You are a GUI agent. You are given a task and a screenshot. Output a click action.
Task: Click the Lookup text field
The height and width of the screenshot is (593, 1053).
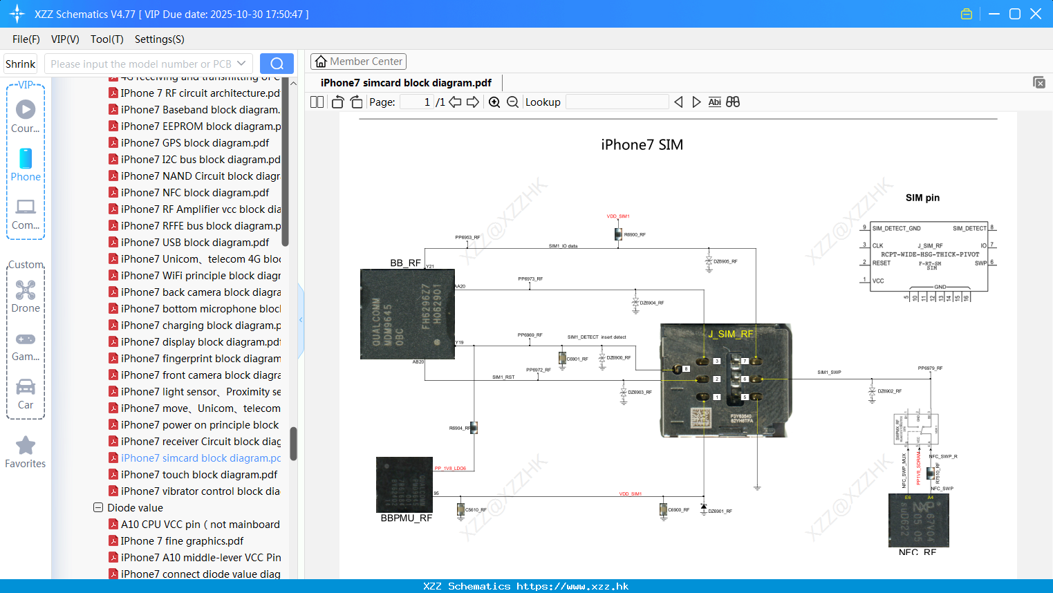click(617, 102)
